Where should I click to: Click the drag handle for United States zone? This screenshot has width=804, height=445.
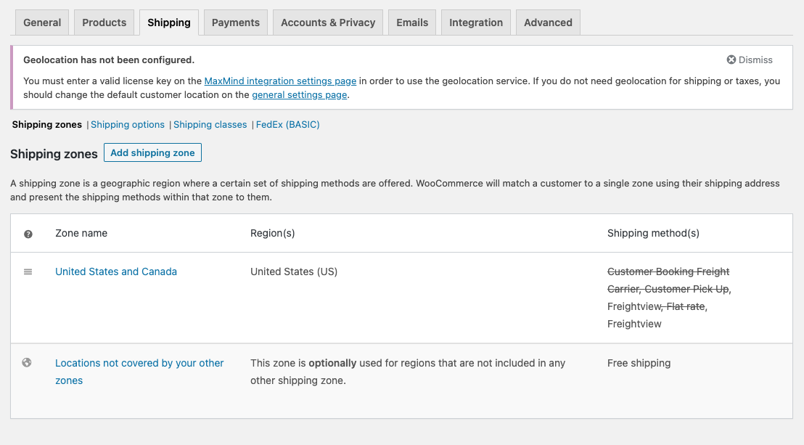point(28,272)
